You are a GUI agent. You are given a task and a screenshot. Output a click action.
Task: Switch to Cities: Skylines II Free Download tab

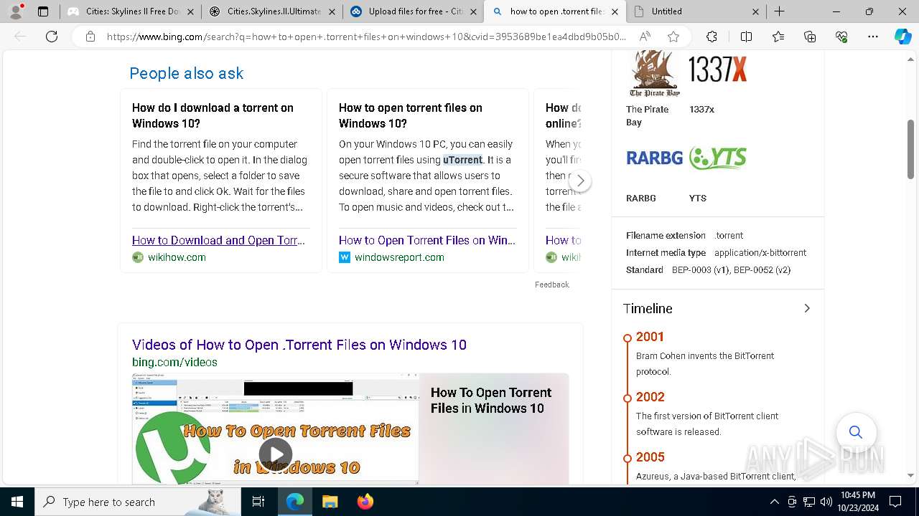point(130,11)
